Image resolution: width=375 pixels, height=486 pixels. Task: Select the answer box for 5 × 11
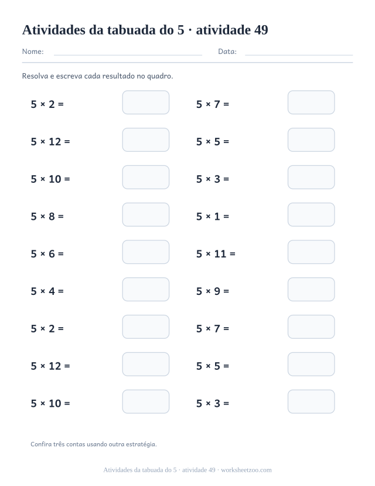click(311, 252)
